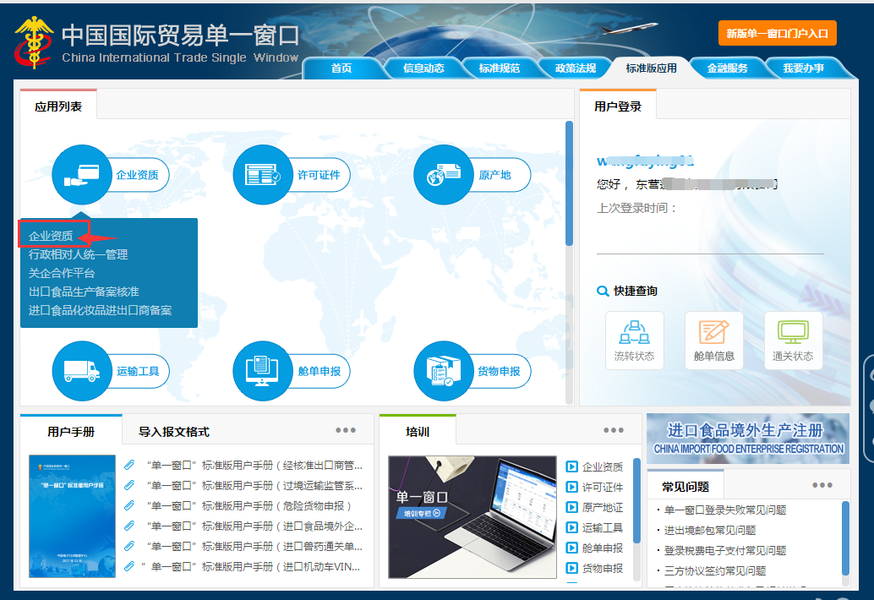This screenshot has height=600, width=874.
Task: Select 行政相对人统一管理 submenu item
Action: coord(78,254)
